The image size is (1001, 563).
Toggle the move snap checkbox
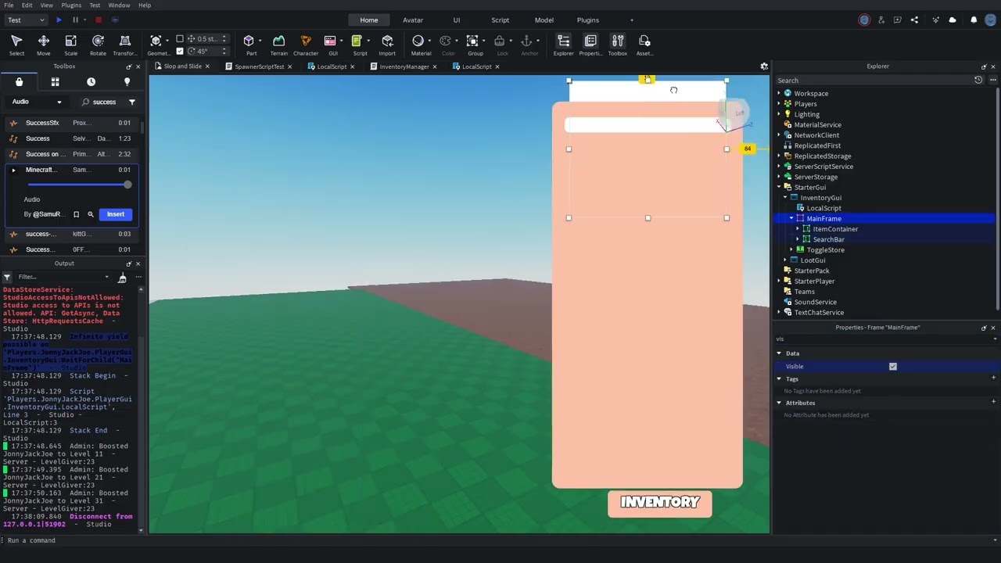click(179, 38)
